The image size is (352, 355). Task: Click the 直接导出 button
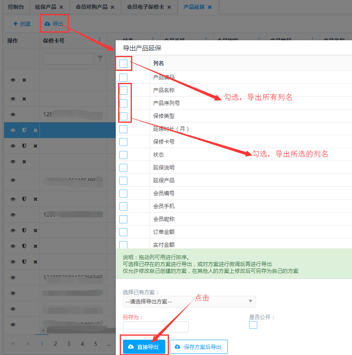[x=144, y=347]
